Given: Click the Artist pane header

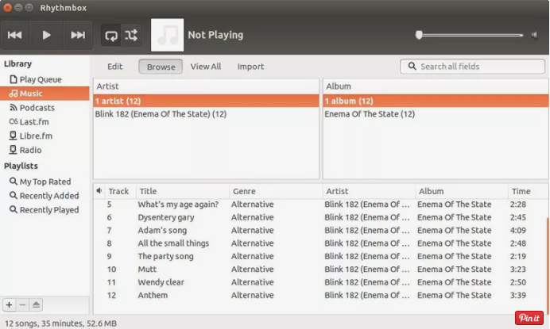Looking at the screenshot, I should click(206, 86).
